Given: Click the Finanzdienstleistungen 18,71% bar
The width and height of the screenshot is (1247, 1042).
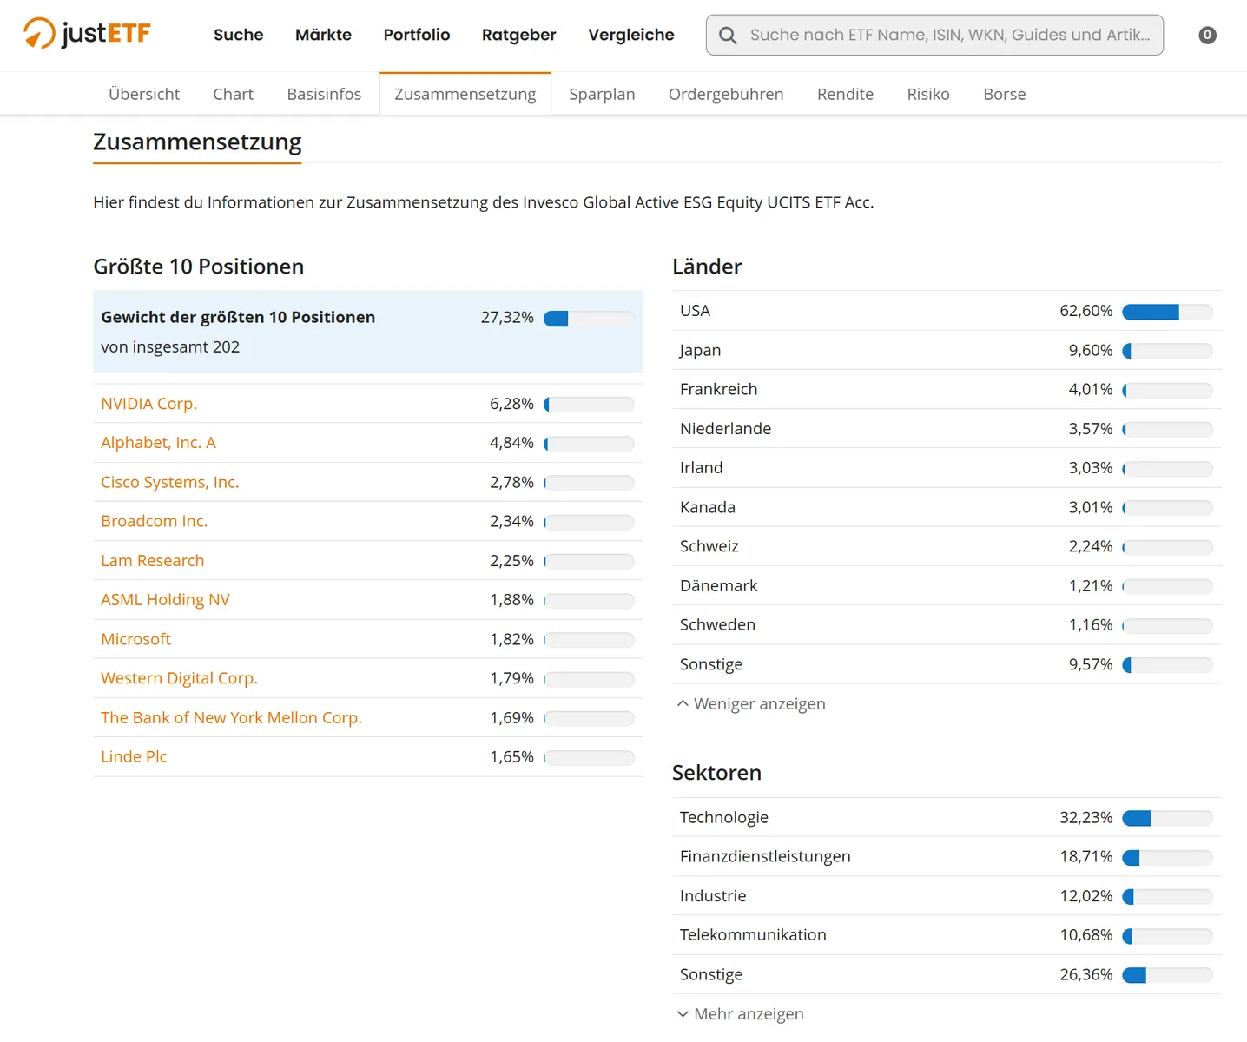Looking at the screenshot, I should click(x=1167, y=858).
